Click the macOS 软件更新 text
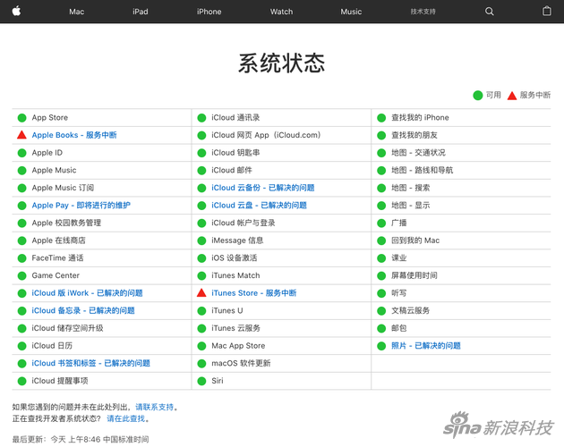Screen dimensions: 564x447 coord(241,363)
